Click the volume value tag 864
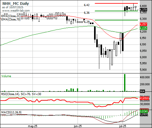This screenshot has width=152, height=128. (x=142, y=91)
